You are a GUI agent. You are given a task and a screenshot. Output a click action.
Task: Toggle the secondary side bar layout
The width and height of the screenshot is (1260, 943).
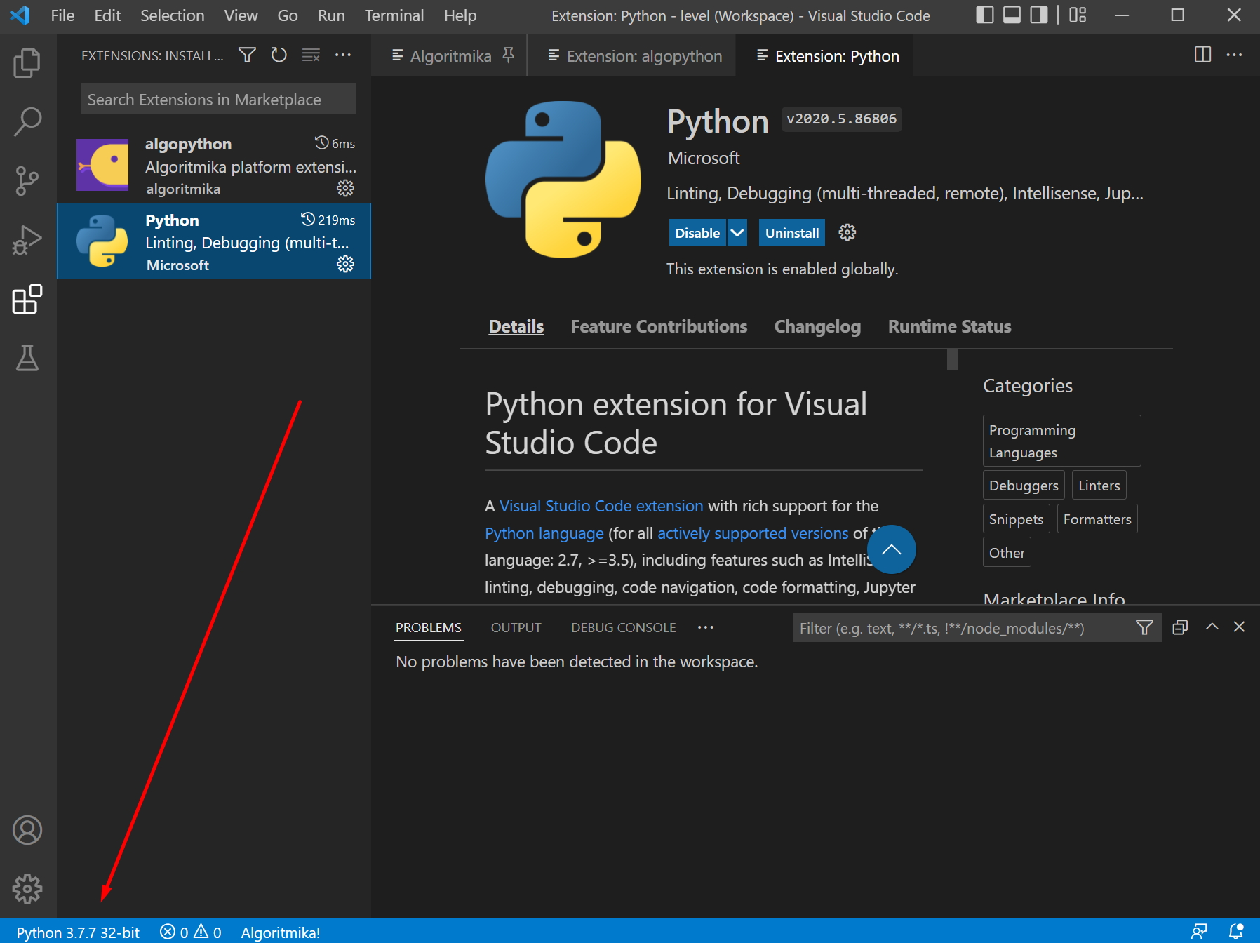[1039, 15]
